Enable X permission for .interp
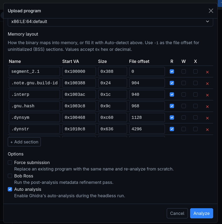The height and width of the screenshot is (224, 222). [x=195, y=94]
